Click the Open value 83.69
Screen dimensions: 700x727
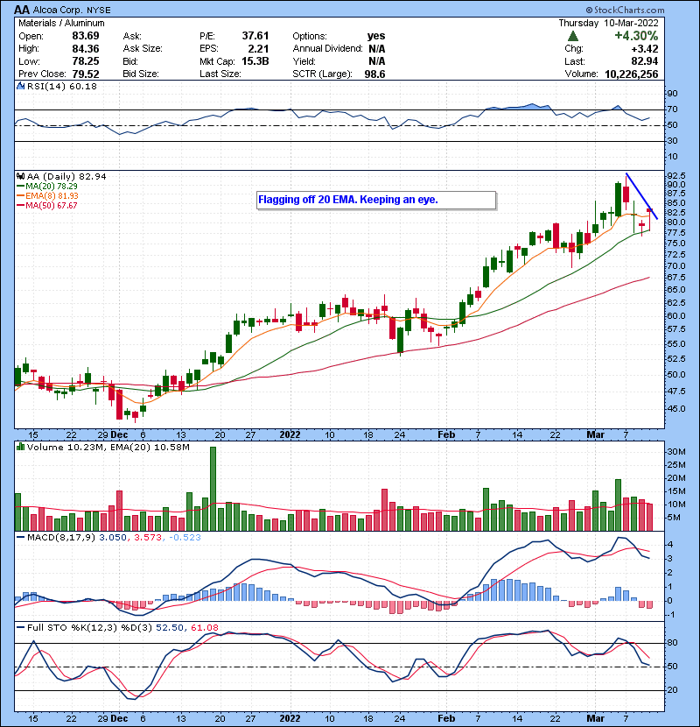(85, 36)
